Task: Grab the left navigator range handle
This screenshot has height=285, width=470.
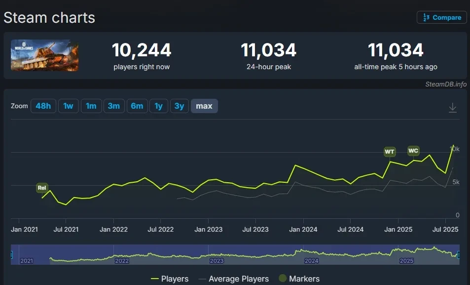Action: click(11, 255)
